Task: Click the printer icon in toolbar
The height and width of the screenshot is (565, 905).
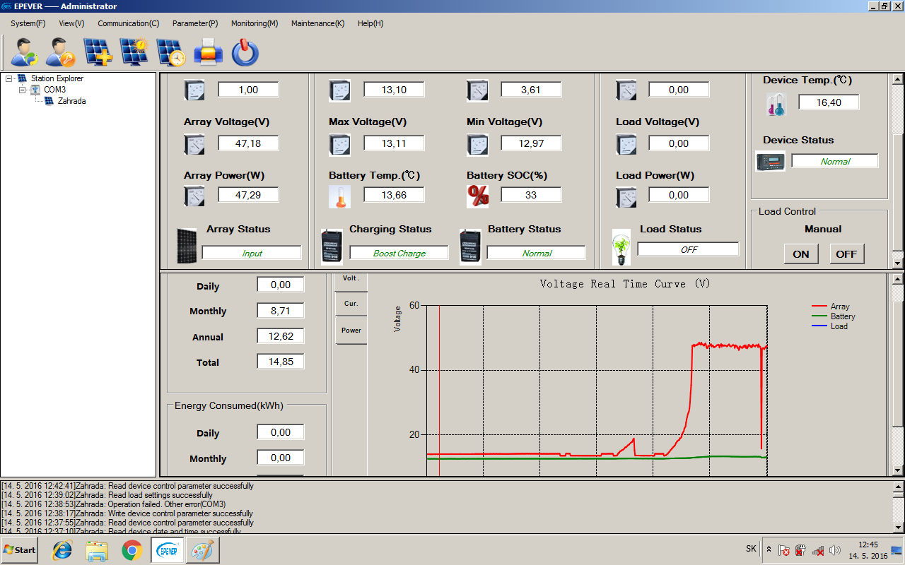Action: coord(209,52)
